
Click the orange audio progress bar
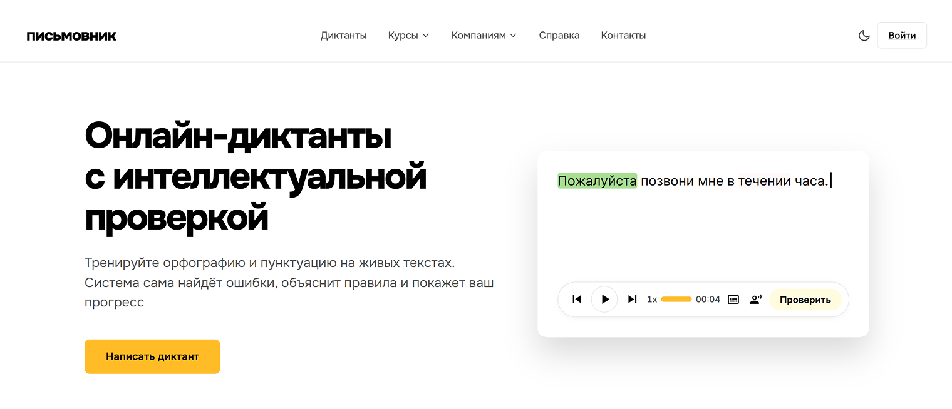point(676,300)
